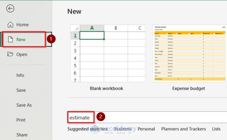Click the Open folder icon
The width and height of the screenshot is (227, 140).
coord(10,54)
